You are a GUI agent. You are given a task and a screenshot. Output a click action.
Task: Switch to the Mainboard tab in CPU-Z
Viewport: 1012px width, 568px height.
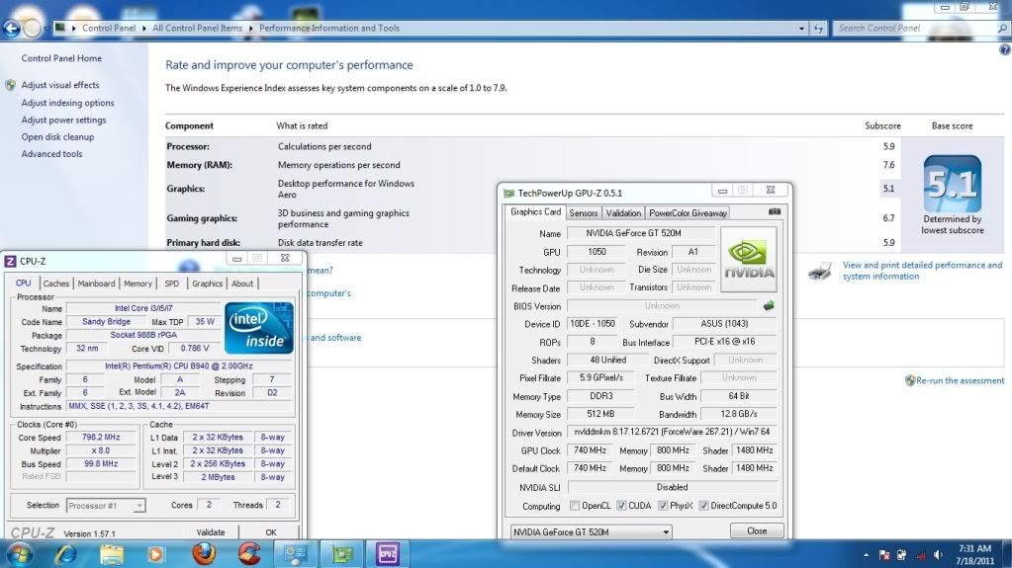96,284
